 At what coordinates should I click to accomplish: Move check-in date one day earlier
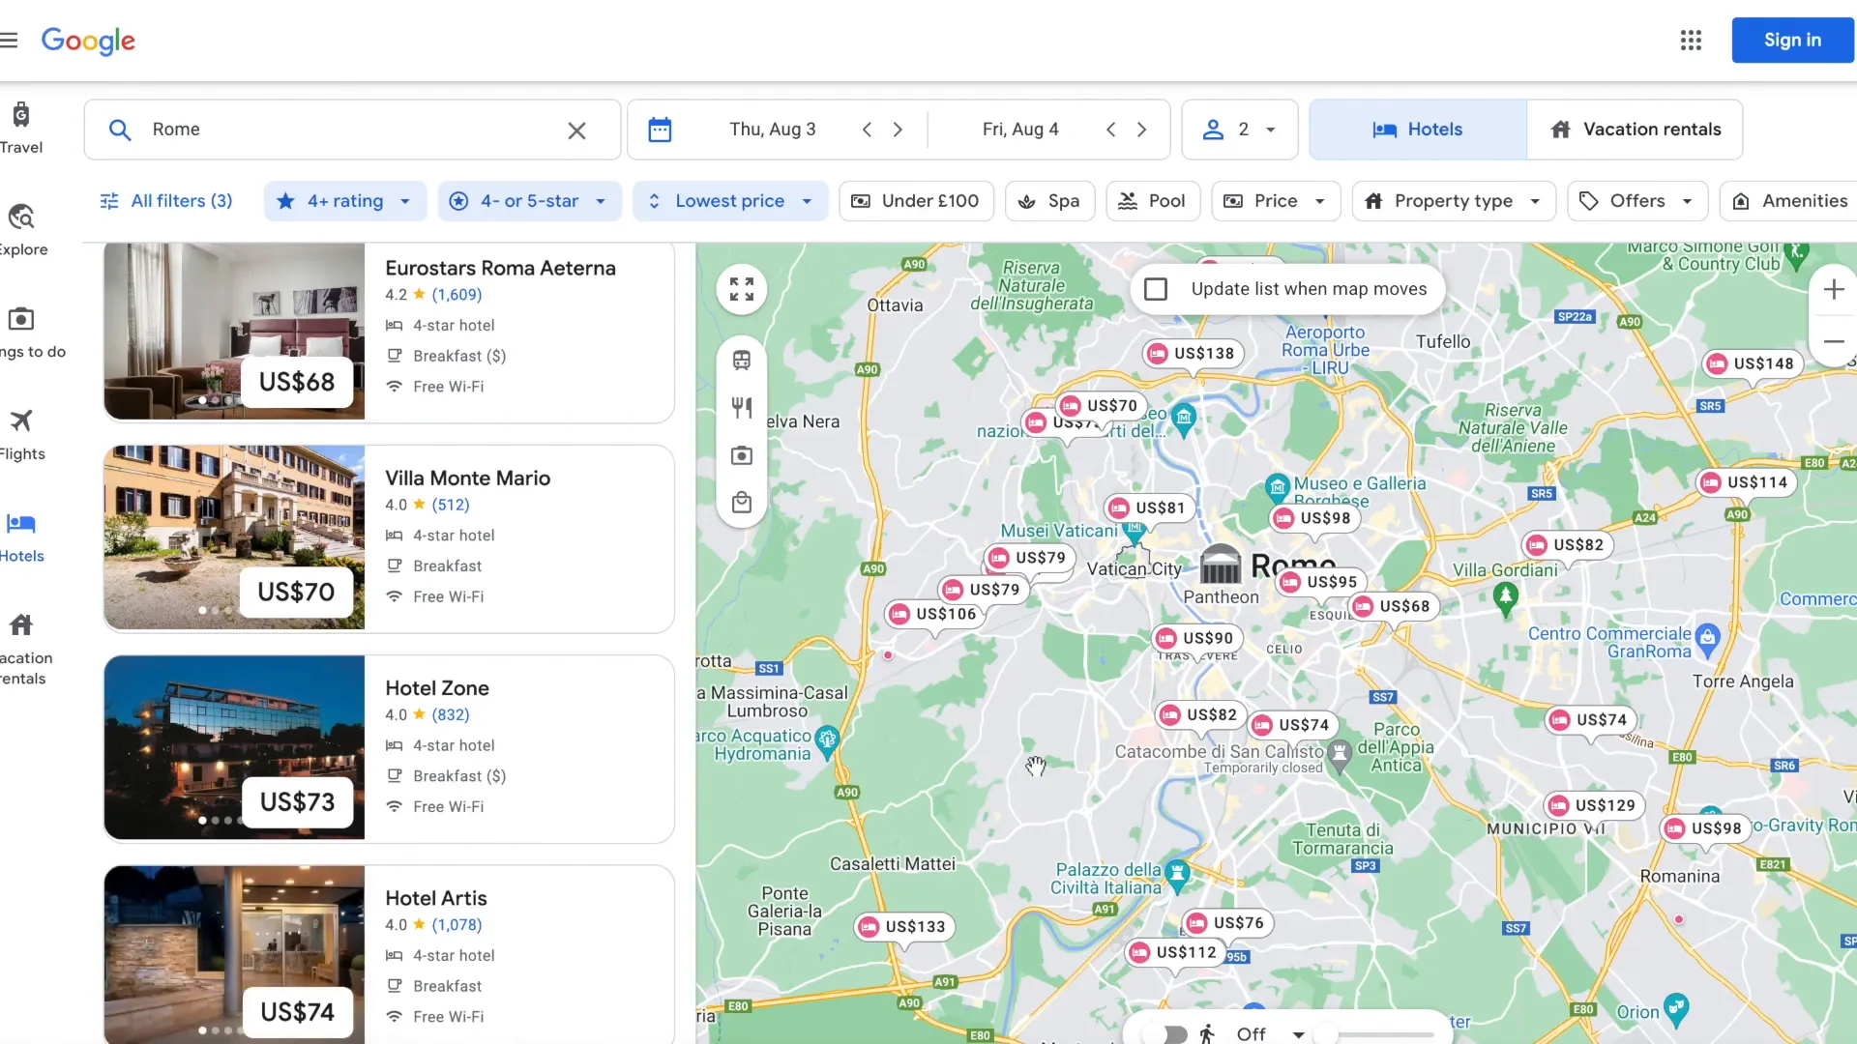click(867, 130)
